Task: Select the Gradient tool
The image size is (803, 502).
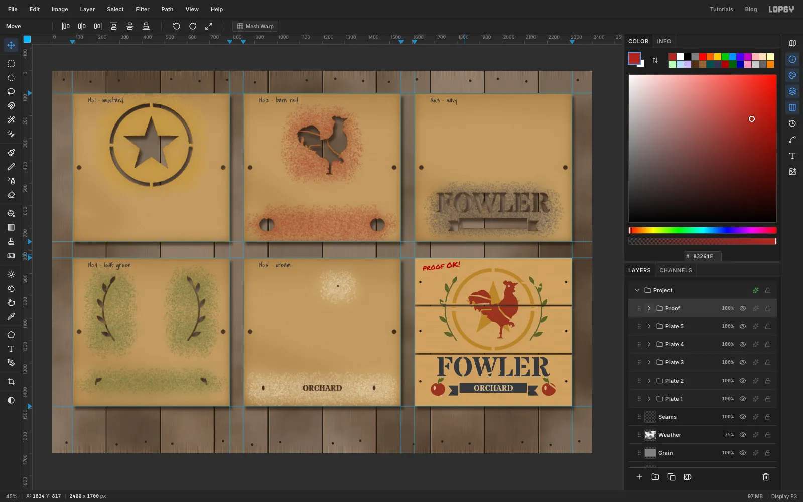Action: 11,227
